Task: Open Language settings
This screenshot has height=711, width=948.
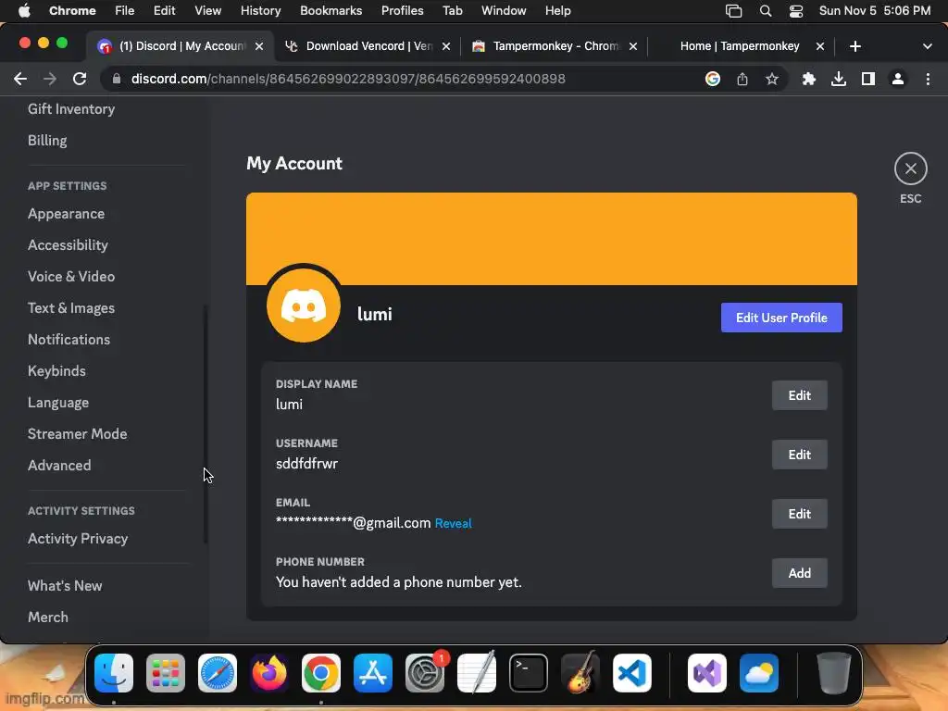Action: [58, 402]
